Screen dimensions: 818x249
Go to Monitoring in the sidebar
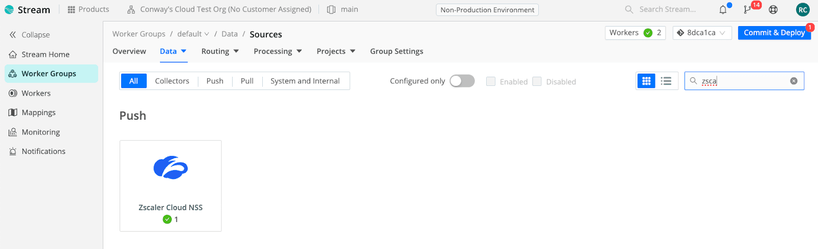pyautogui.click(x=40, y=132)
